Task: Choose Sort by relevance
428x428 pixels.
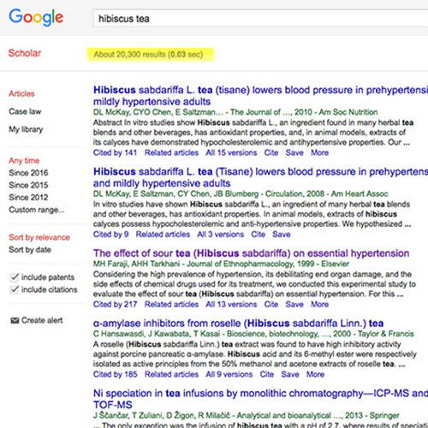Action: click(39, 237)
